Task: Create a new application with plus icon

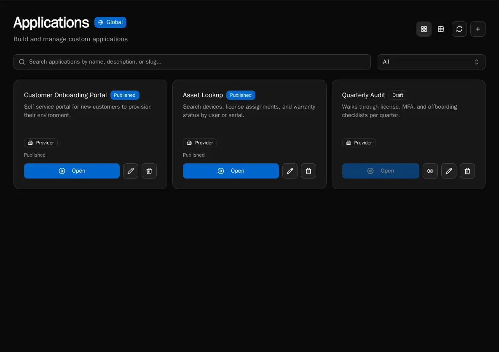Action: click(478, 29)
